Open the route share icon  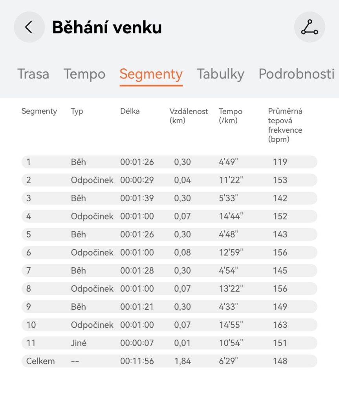(x=309, y=27)
